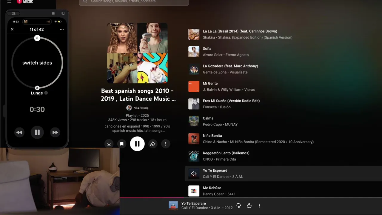382x215 pixels.
Task: Open Killa Reissig's channel
Action: tap(138, 108)
